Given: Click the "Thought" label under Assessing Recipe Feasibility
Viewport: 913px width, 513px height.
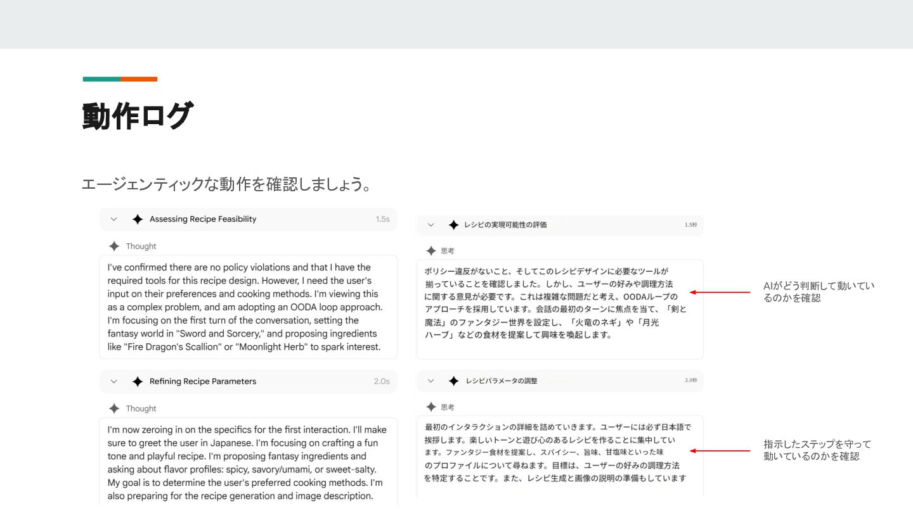Looking at the screenshot, I should 141,246.
